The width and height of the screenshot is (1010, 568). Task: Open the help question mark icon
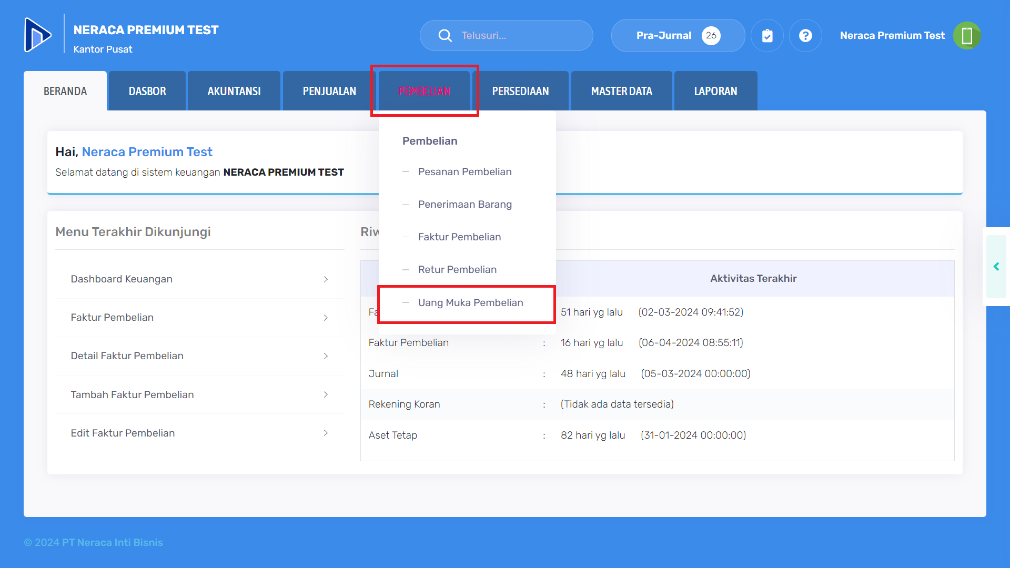coord(805,36)
